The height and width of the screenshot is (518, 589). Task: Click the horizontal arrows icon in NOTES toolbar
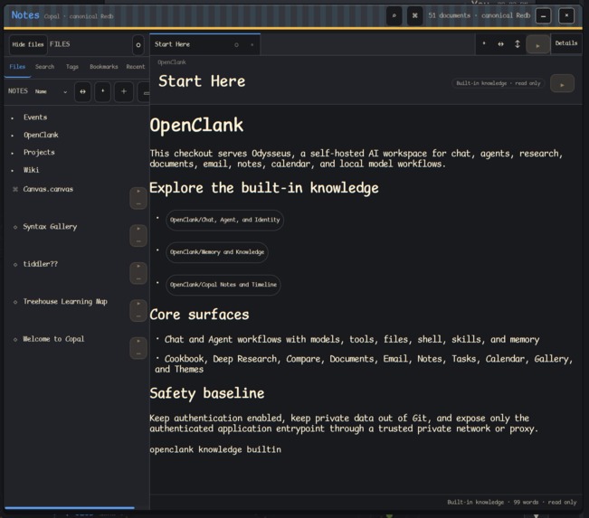point(82,91)
